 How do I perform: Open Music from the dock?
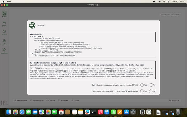coord(100,112)
